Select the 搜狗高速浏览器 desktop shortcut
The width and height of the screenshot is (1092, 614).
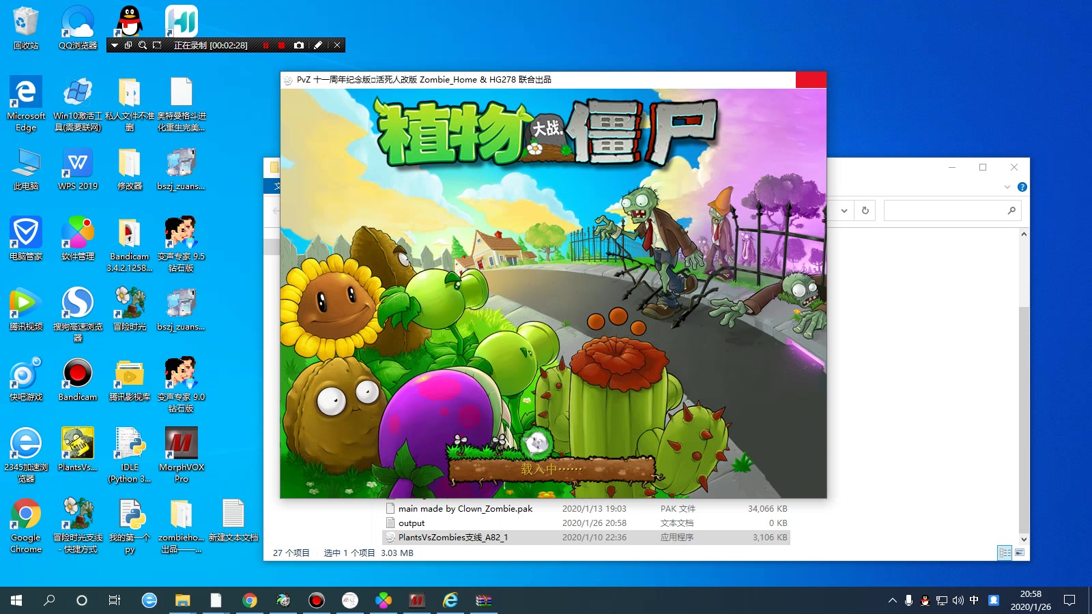tap(78, 314)
